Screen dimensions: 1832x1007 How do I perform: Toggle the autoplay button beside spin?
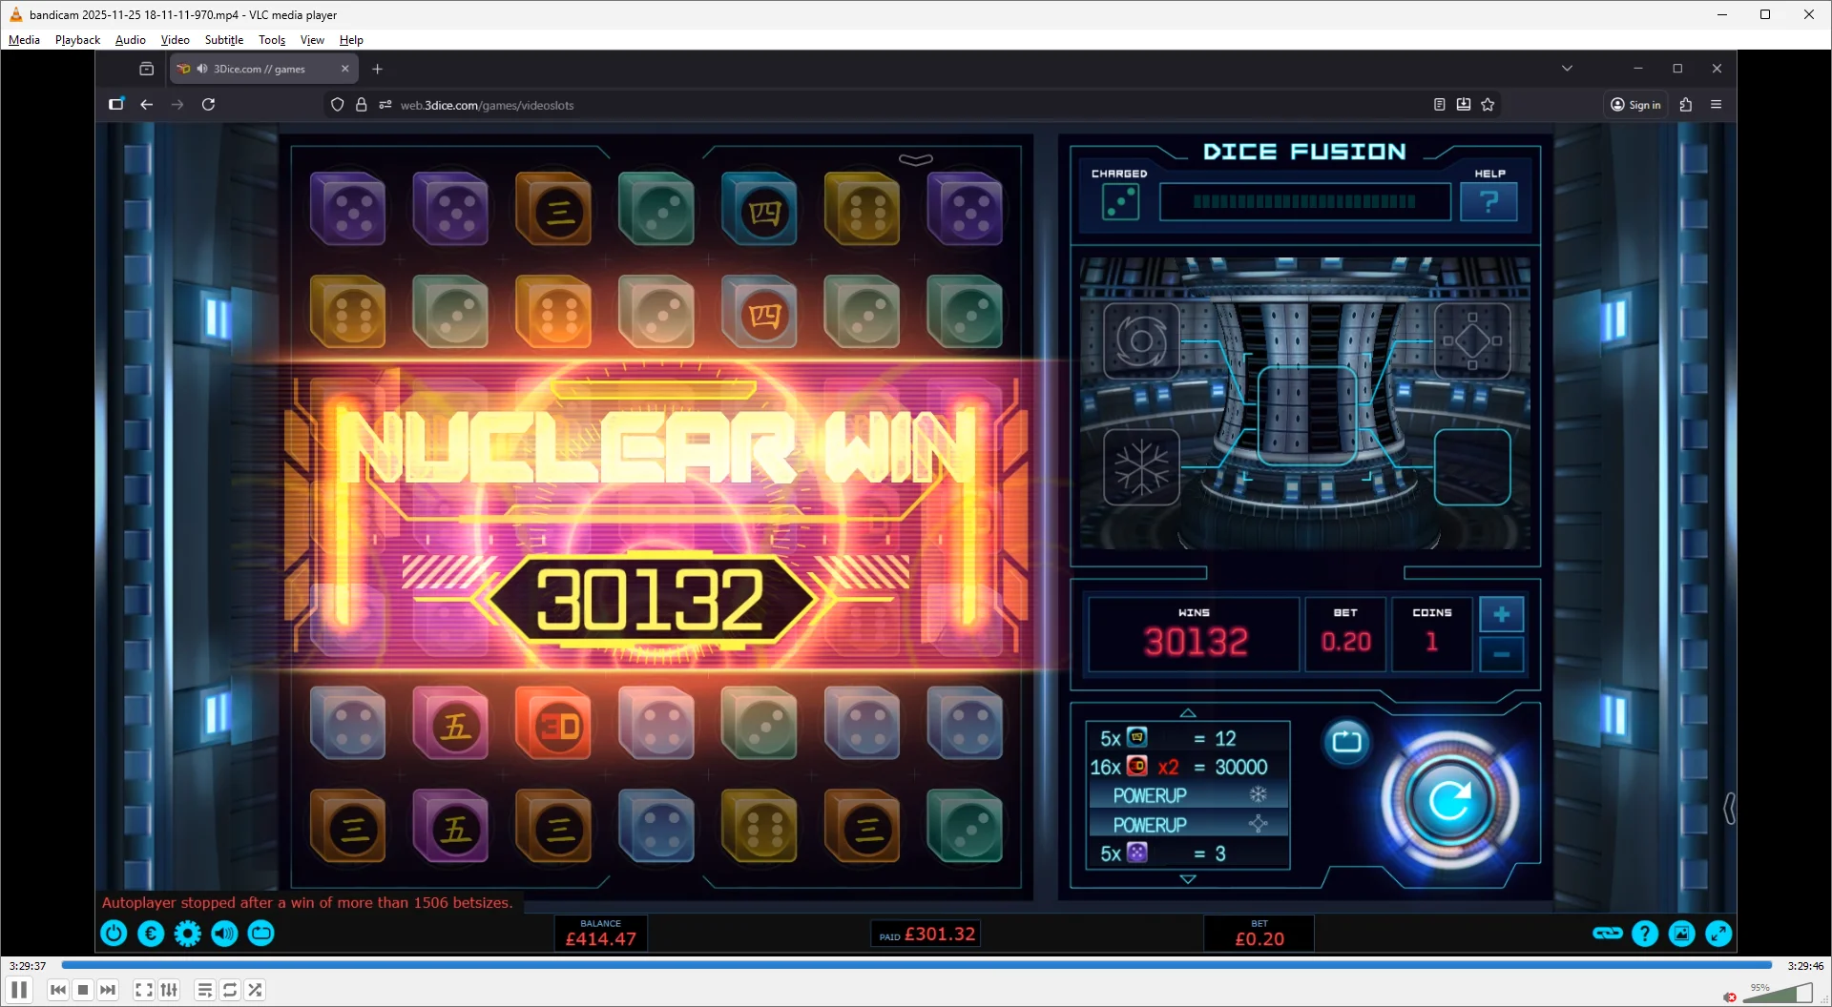click(1346, 741)
